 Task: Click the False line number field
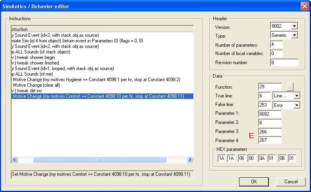[x=265, y=105]
